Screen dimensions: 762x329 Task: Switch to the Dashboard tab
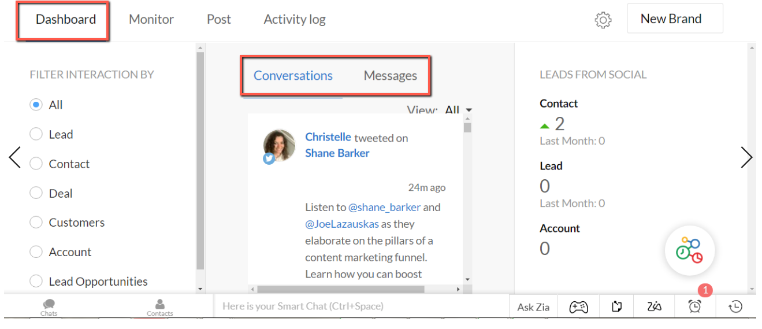click(x=66, y=19)
